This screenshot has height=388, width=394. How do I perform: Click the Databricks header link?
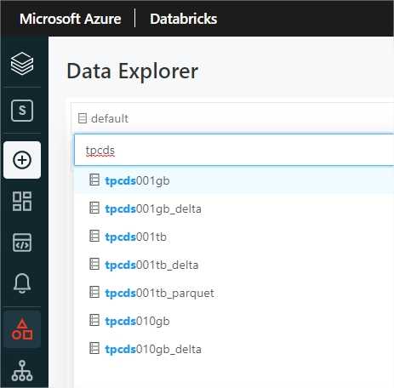point(183,19)
